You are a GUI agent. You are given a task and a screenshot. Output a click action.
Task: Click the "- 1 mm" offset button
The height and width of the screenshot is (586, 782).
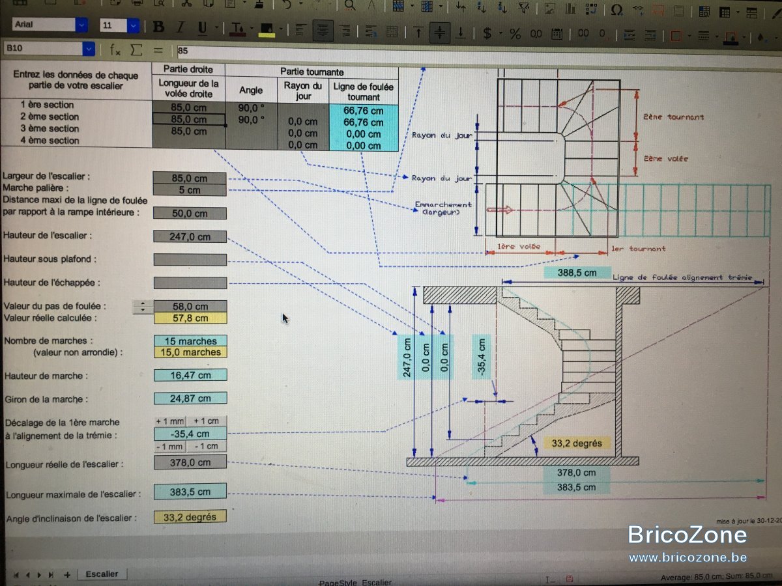pyautogui.click(x=169, y=447)
